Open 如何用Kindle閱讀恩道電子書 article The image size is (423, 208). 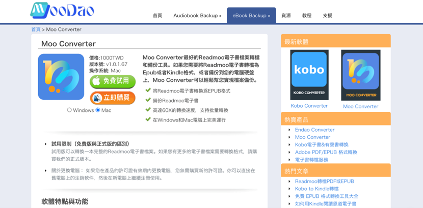325,204
